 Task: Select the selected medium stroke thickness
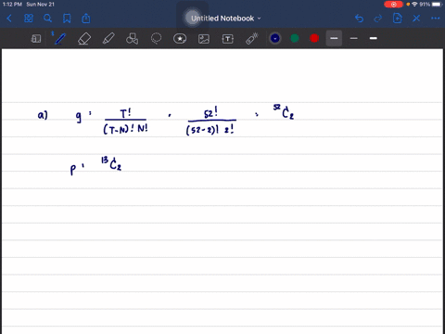tap(334, 38)
